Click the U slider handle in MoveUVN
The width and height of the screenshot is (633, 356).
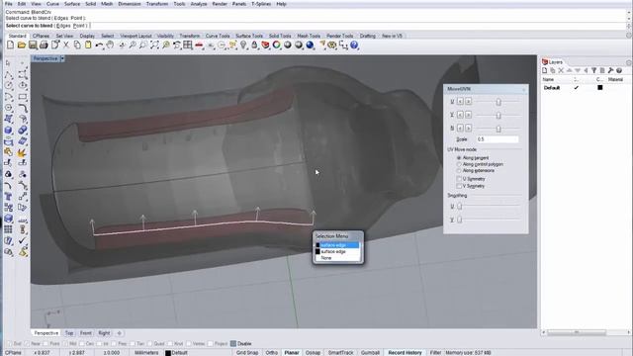click(x=498, y=102)
